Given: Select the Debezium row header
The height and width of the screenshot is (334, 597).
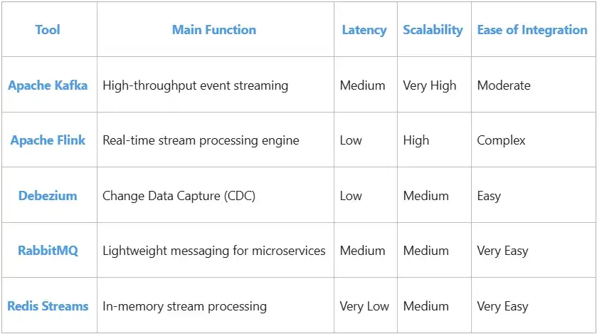Looking at the screenshot, I should click(x=48, y=196).
